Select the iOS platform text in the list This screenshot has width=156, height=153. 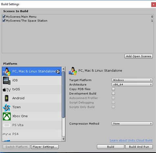click(x=15, y=80)
